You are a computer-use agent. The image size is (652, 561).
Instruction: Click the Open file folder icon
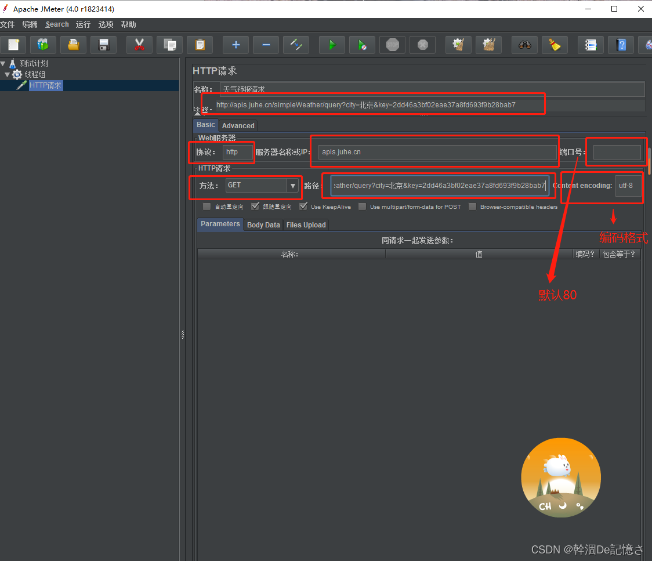coord(73,45)
